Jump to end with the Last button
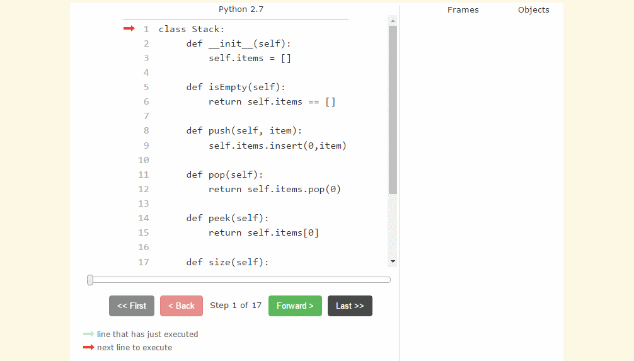The image size is (634, 361). [350, 306]
